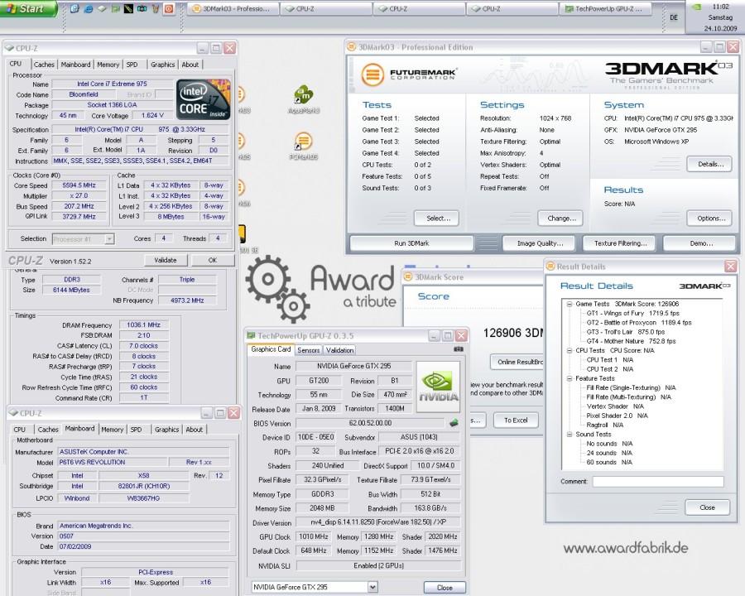Click the BIOS save chip icon in GPU-Z
Viewport: 745px width, 596px height.
454,422
